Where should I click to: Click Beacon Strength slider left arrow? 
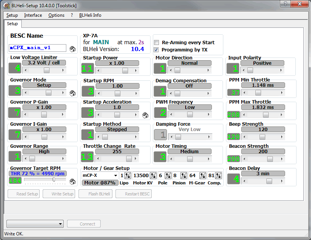click(x=244, y=159)
